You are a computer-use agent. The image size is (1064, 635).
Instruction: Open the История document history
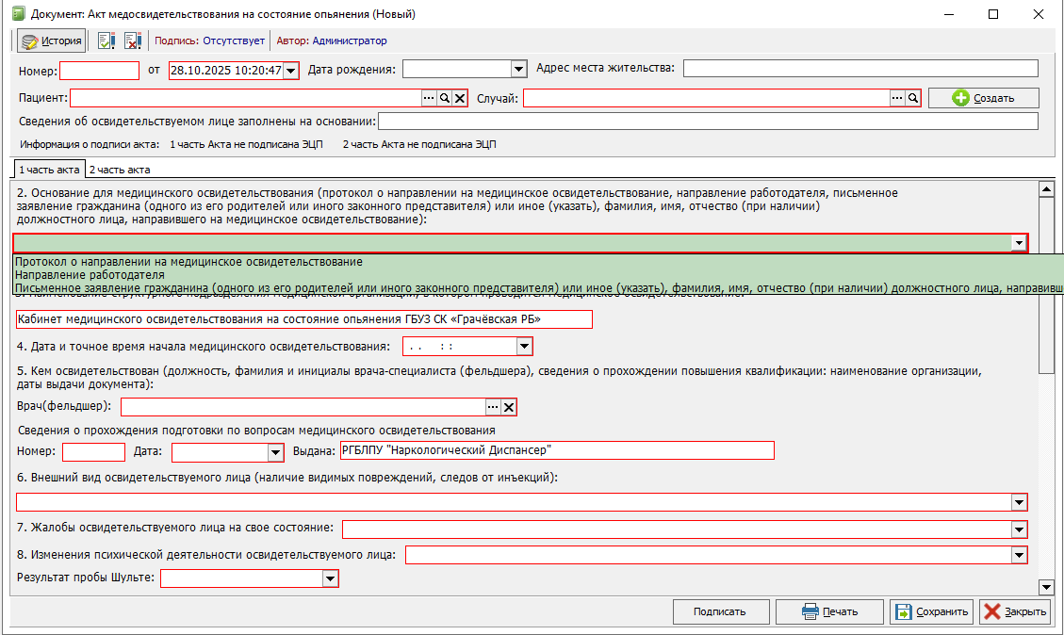(52, 41)
